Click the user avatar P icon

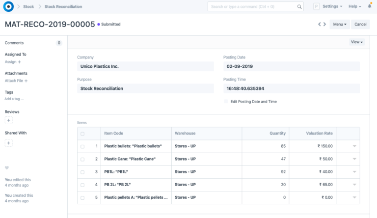pyautogui.click(x=316, y=6)
